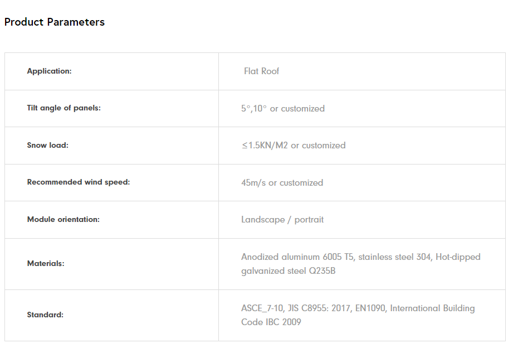Click the Landscape / portrait value
513x348 pixels.
coord(282,220)
